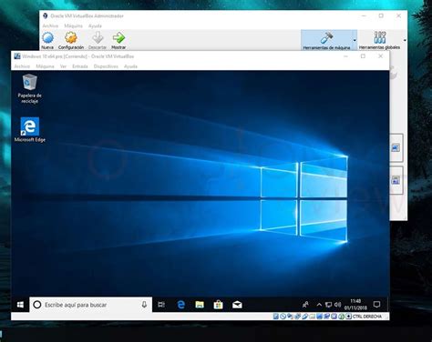This screenshot has height=342, width=432.
Task: Click VirtualBox logo in Administrador title bar
Action: (46, 15)
